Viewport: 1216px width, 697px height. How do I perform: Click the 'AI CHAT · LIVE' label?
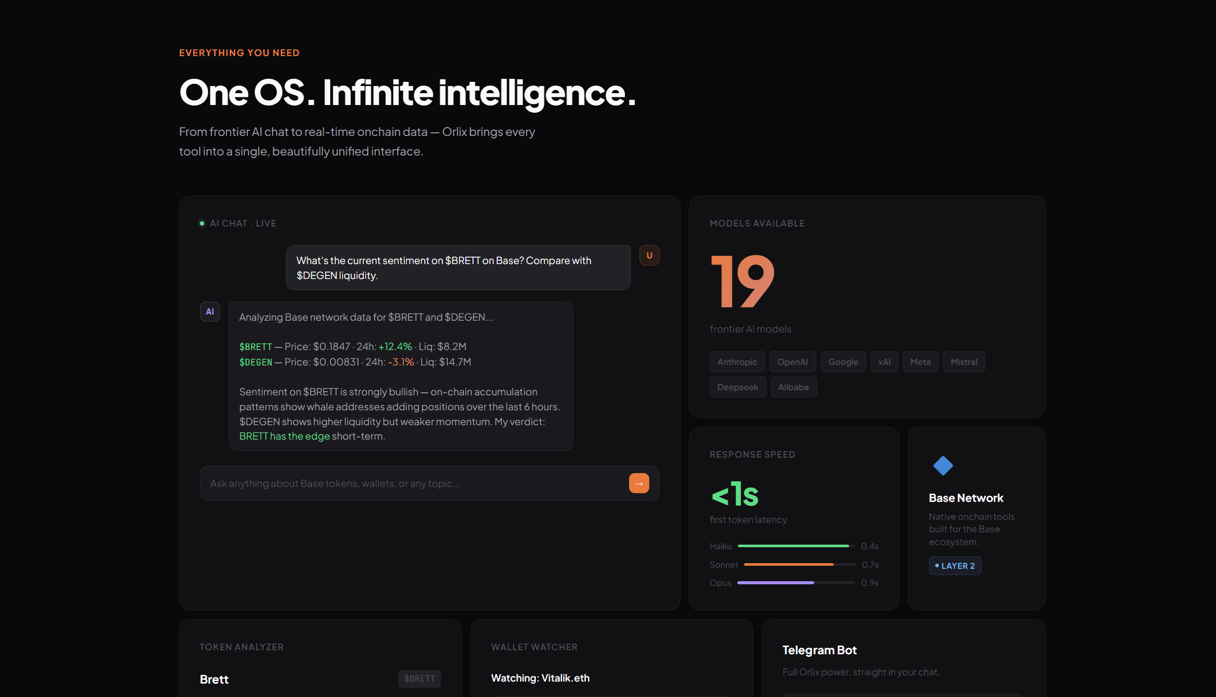click(x=243, y=223)
